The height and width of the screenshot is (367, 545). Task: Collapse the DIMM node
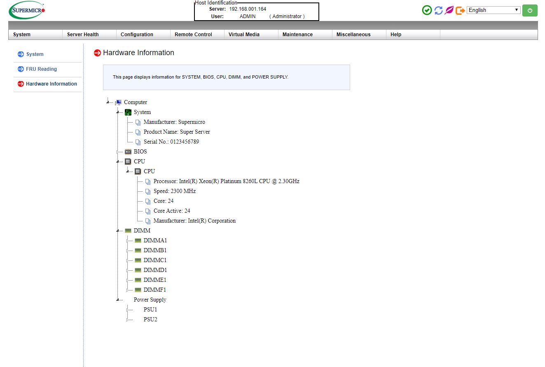pyautogui.click(x=117, y=230)
